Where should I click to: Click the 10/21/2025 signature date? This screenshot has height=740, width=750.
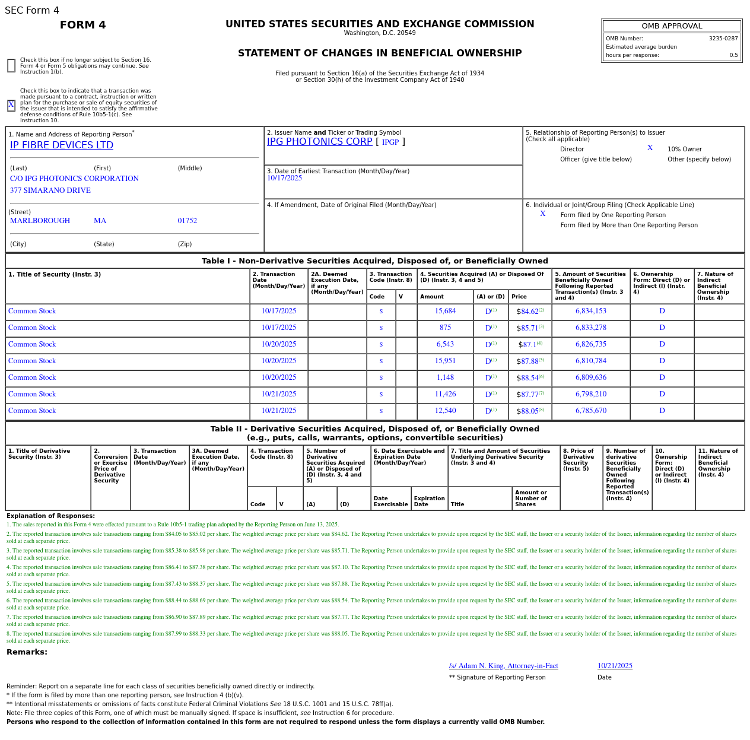pyautogui.click(x=615, y=666)
